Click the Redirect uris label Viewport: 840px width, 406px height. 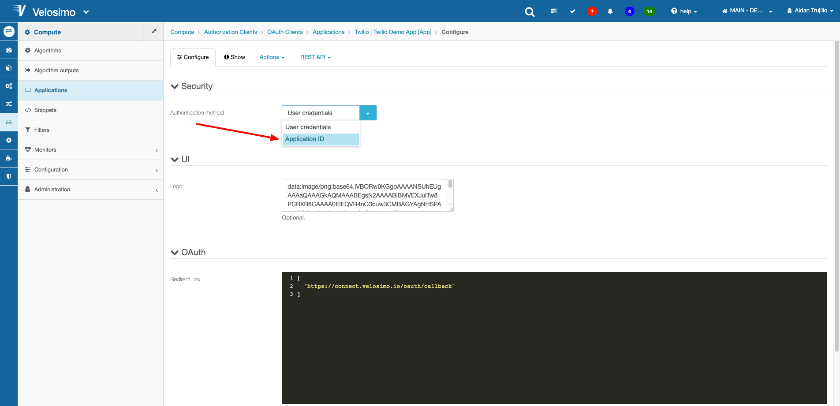[185, 279]
